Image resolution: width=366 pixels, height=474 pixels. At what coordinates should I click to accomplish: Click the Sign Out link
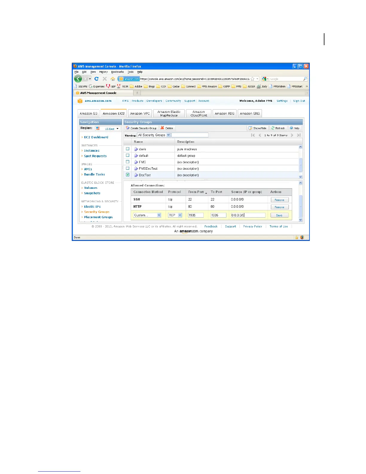pos(299,101)
